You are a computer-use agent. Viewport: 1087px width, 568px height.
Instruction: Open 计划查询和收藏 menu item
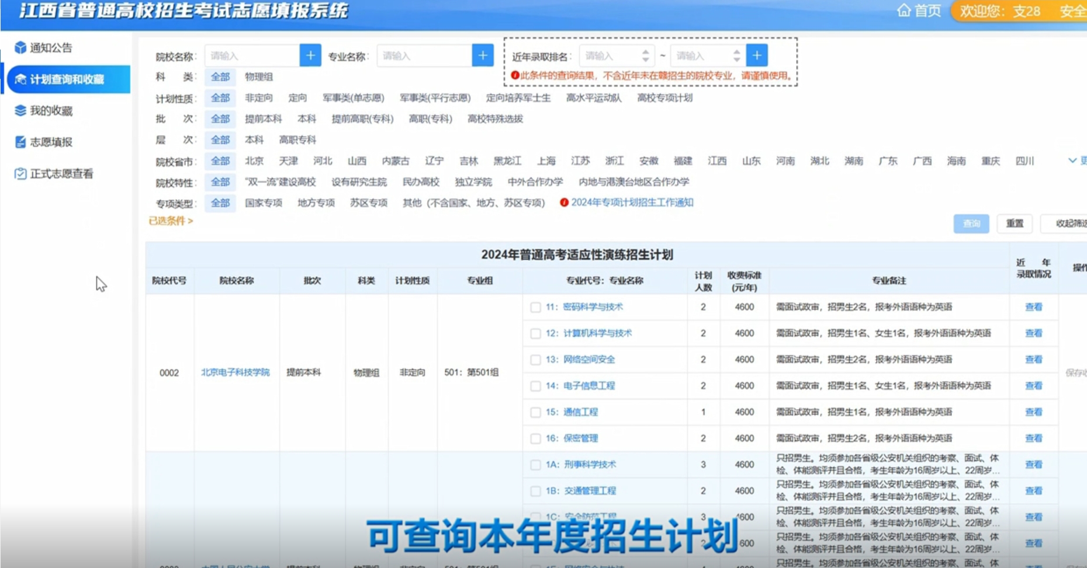(68, 79)
